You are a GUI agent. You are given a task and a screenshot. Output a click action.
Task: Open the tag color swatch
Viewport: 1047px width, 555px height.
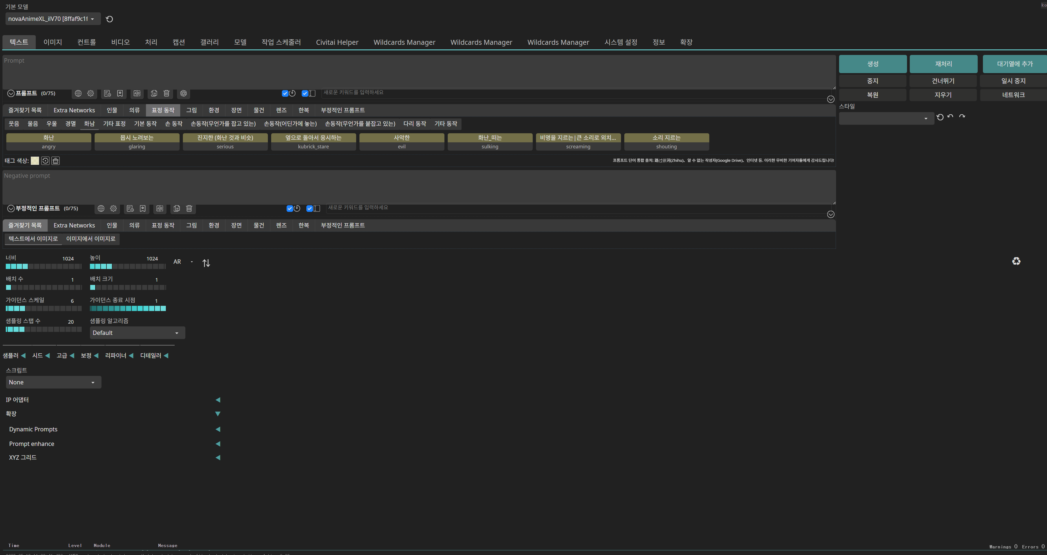35,161
